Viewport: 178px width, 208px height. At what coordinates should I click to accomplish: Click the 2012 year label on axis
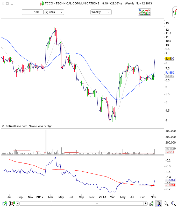click(x=40, y=197)
